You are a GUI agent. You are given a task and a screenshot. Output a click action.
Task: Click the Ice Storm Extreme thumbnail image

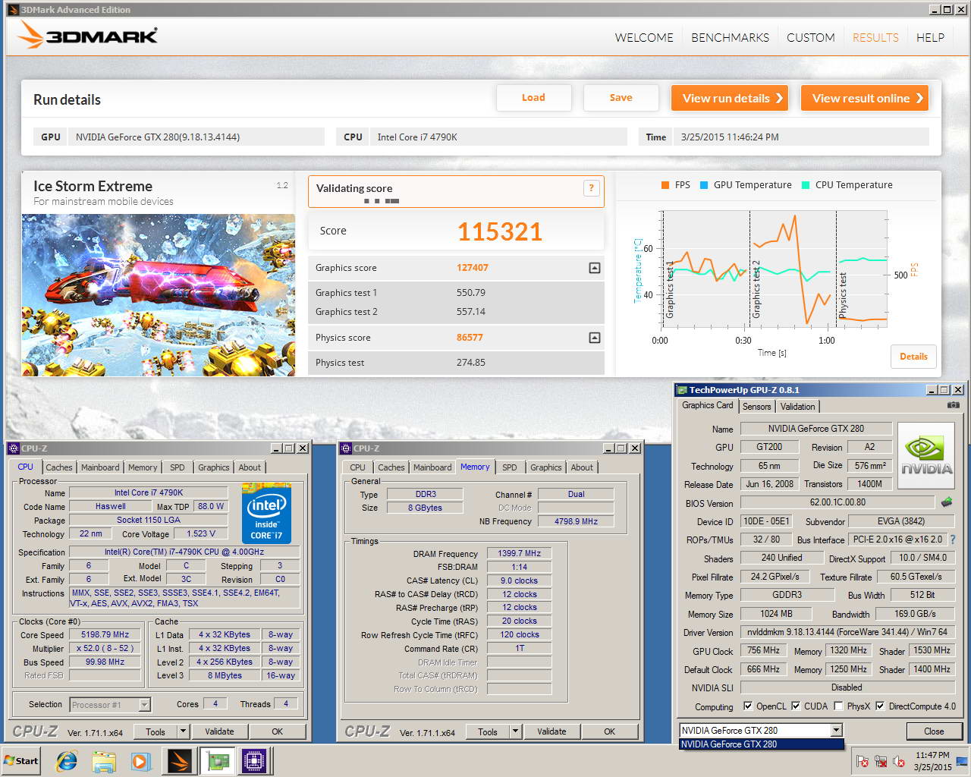click(158, 295)
